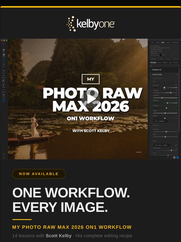Select the Crop tool in sidebar
Image resolution: width=181 pixels, height=242 pixels.
[3, 71]
